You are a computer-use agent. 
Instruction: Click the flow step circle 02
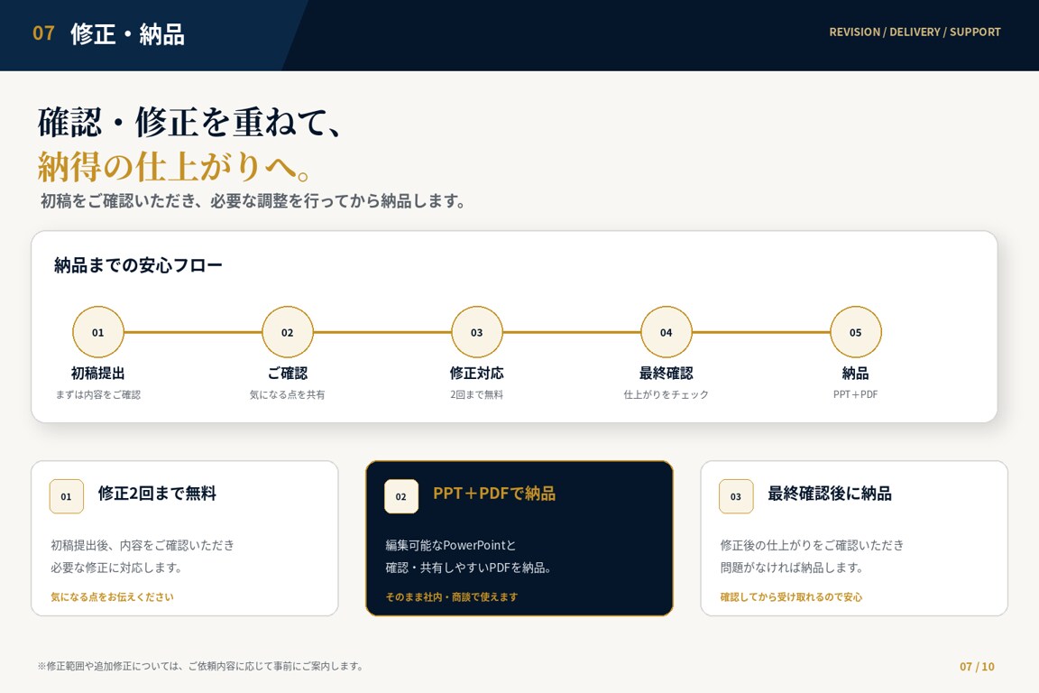tap(288, 332)
